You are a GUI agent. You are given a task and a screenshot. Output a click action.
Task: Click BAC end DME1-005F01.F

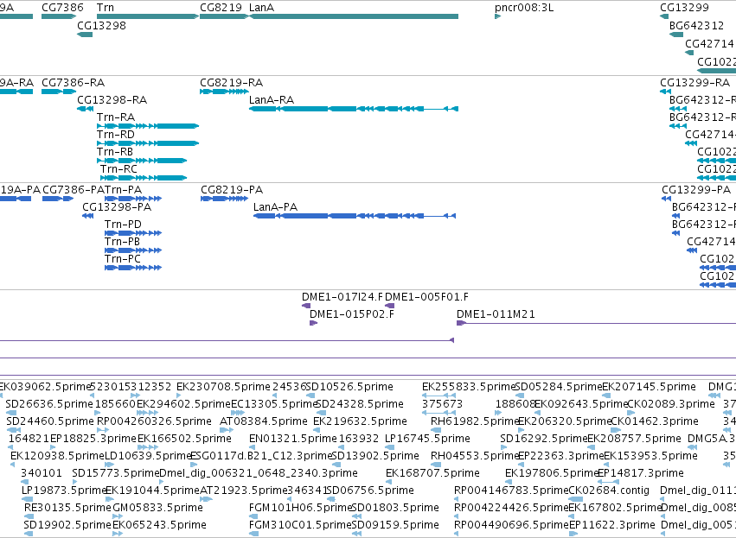(x=426, y=297)
